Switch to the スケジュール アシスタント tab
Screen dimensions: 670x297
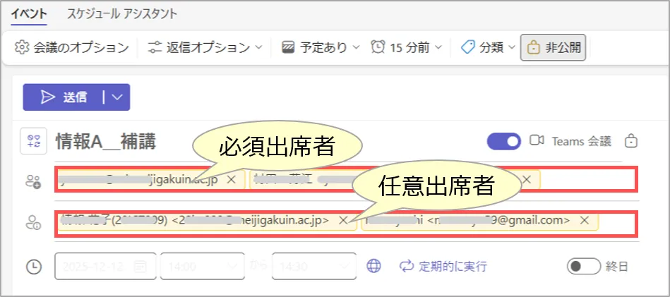[x=122, y=13]
